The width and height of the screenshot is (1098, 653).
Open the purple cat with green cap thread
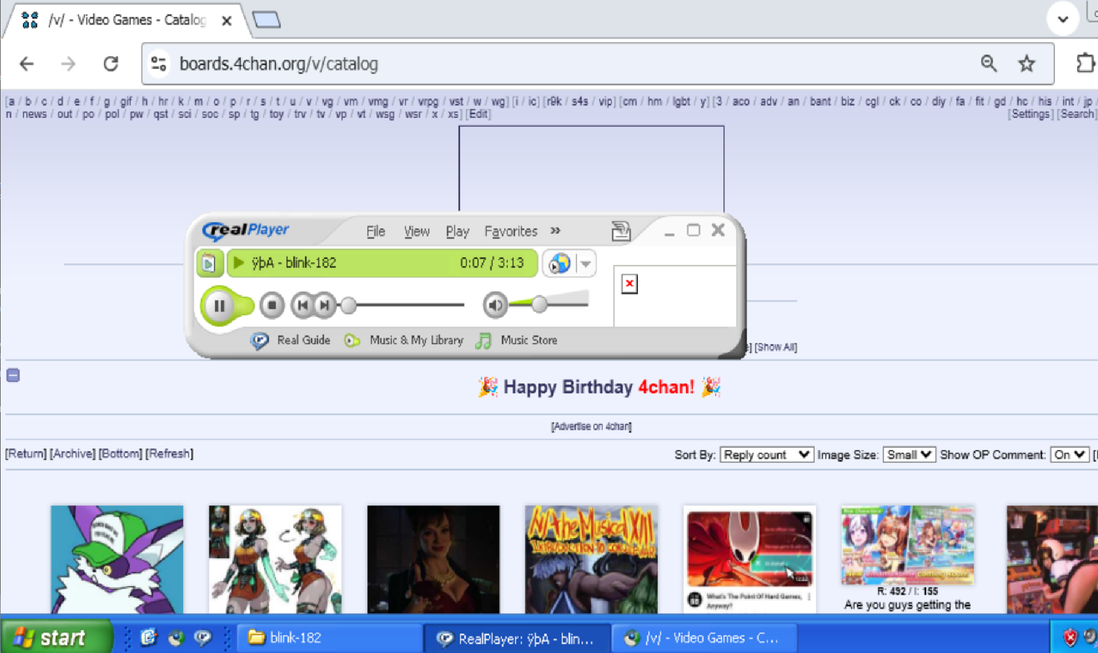(x=117, y=559)
